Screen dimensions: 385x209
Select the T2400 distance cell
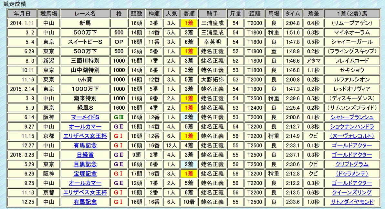(255, 108)
